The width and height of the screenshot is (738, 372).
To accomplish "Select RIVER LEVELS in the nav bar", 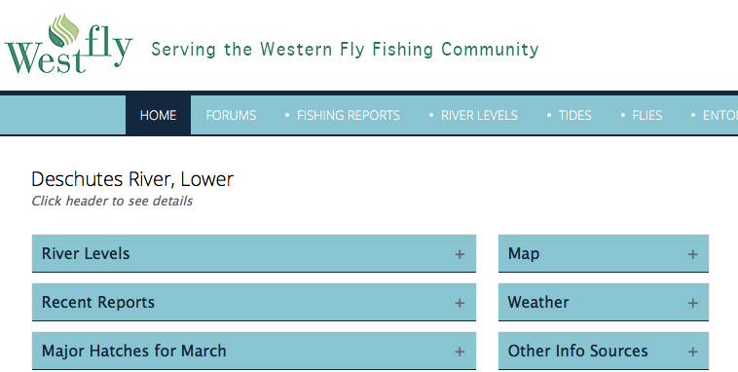I will pos(479,115).
